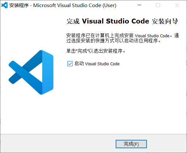Click the VS Code icon in title bar
Viewport: 187px width, 153px height.
pos(4,5)
